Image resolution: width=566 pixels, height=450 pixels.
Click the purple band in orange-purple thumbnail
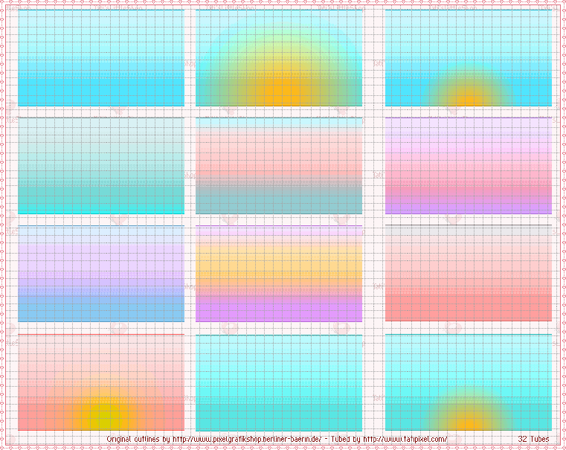point(279,311)
